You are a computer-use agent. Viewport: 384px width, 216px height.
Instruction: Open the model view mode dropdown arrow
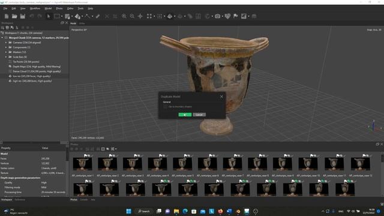(x=175, y=16)
